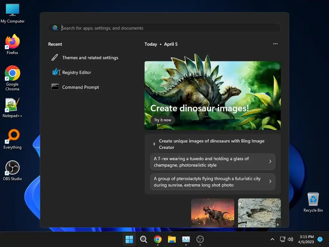Click the volume speaker tray icon

pyautogui.click(x=290, y=239)
